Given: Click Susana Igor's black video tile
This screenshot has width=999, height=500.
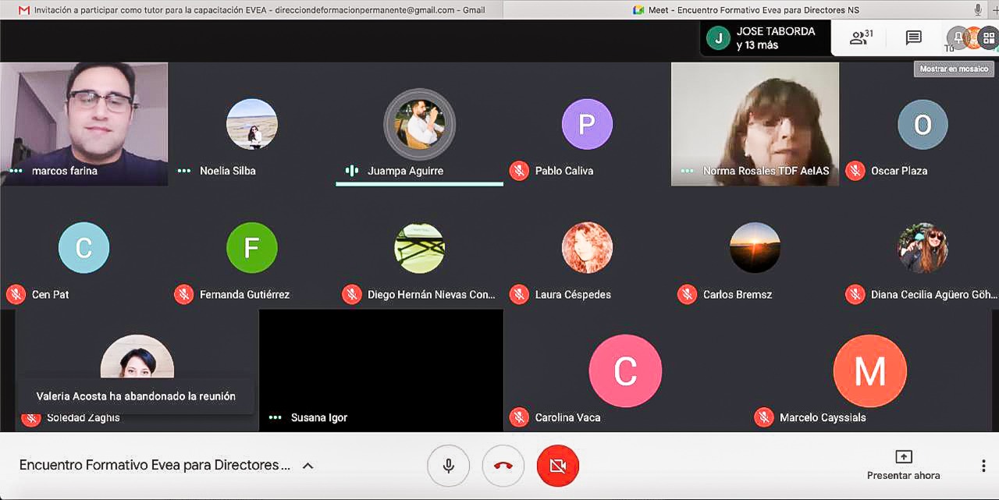Looking at the screenshot, I should pyautogui.click(x=381, y=371).
